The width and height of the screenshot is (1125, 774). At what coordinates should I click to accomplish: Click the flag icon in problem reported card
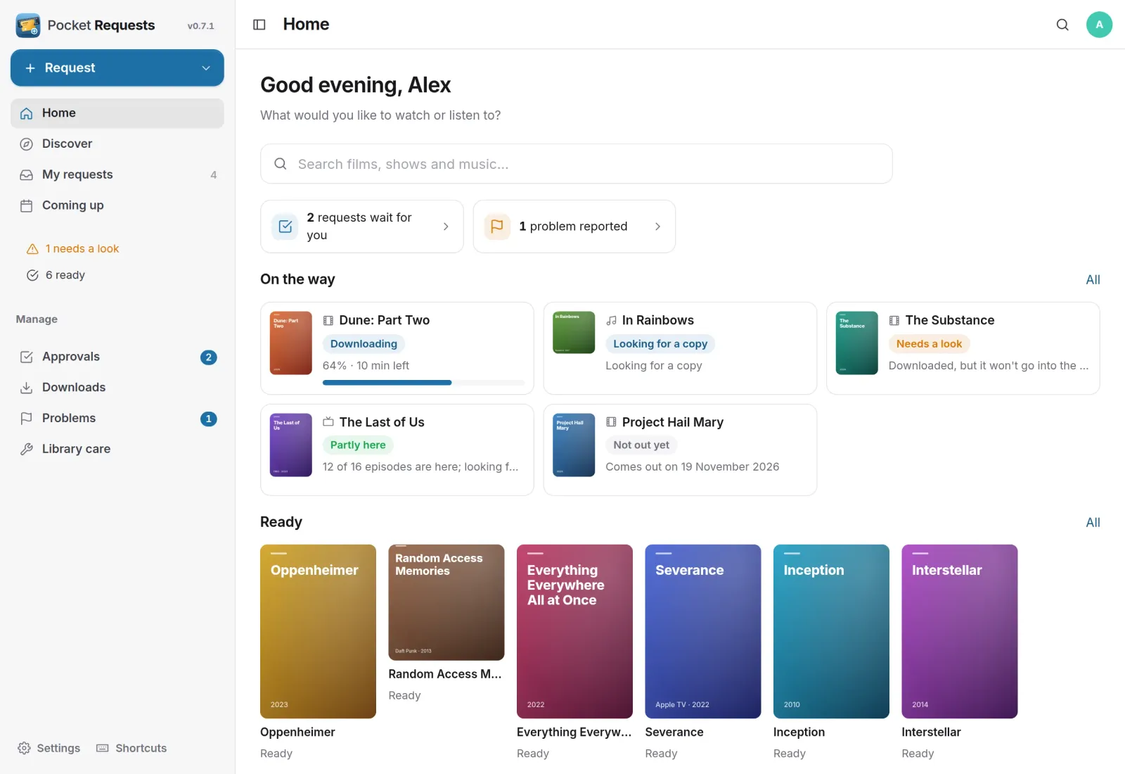(497, 227)
